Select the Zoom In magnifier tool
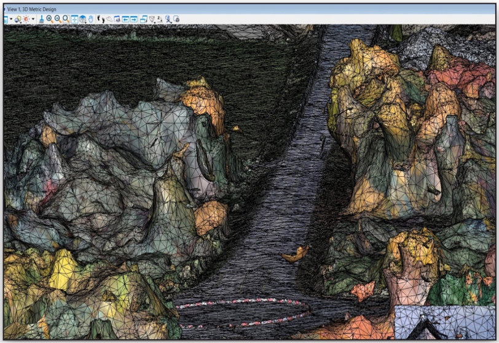Viewport: 499px width, 343px height. [x=50, y=20]
